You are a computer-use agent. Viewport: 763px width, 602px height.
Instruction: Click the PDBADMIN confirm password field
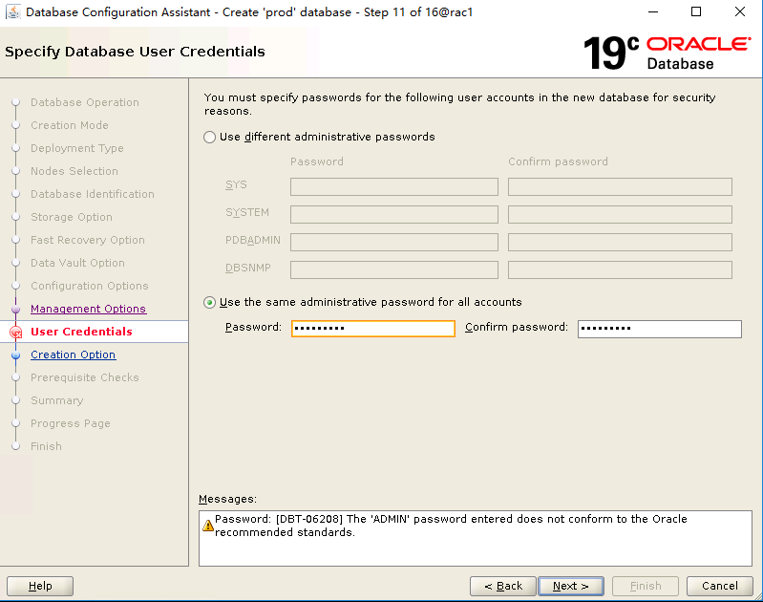620,242
